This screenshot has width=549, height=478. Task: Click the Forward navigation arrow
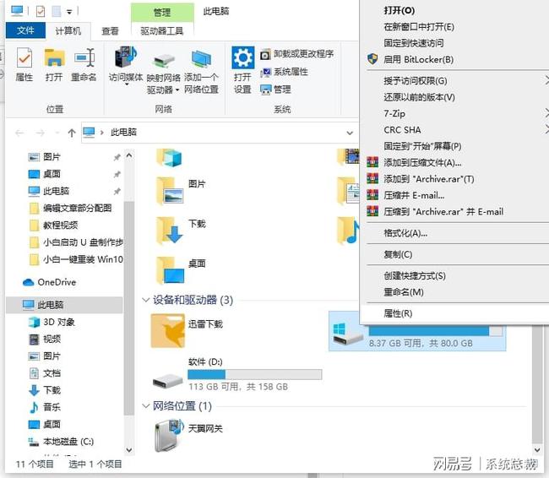pyautogui.click(x=41, y=133)
